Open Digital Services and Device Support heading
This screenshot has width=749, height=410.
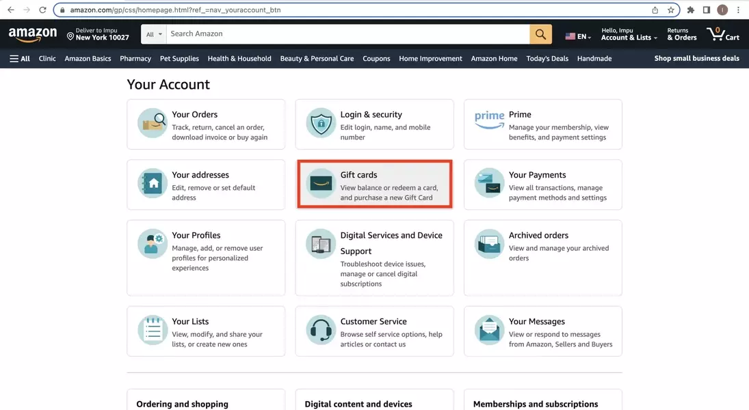(391, 243)
